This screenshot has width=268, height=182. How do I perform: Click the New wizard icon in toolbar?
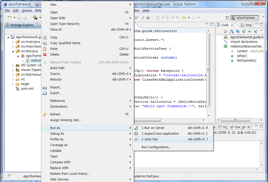pos(9,18)
